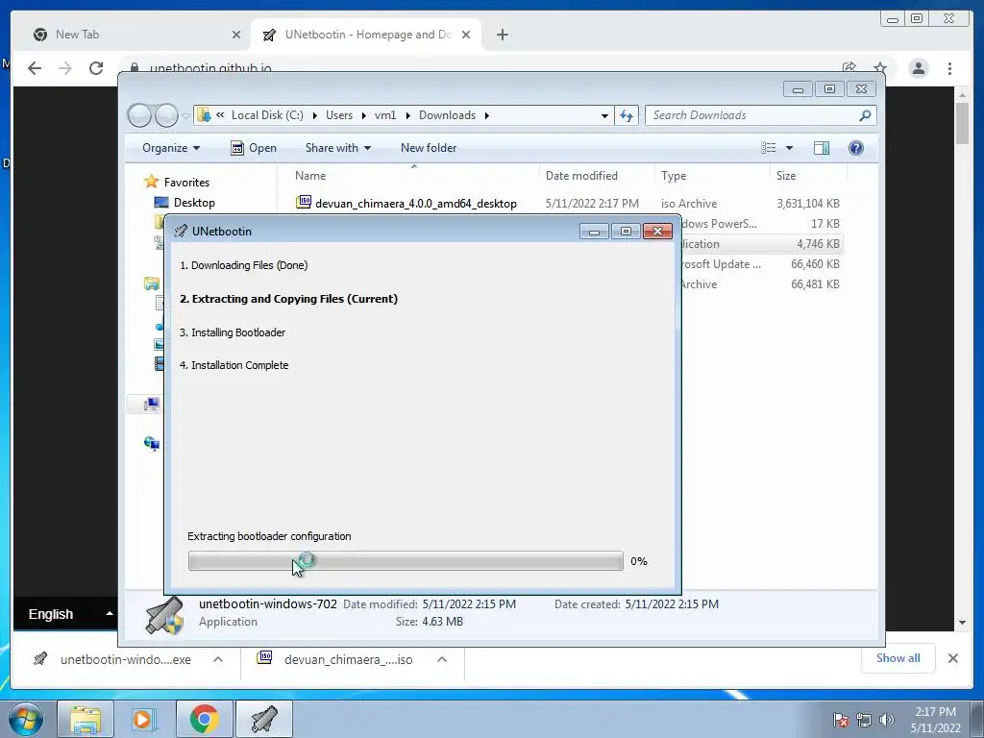Click Users in the address path
This screenshot has height=738, width=984.
tap(339, 115)
